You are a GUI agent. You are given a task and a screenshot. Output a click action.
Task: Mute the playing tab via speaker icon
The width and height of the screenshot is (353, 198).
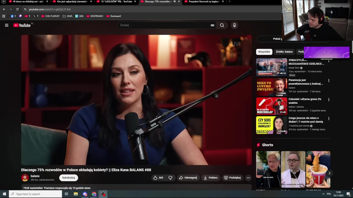pos(174,1)
